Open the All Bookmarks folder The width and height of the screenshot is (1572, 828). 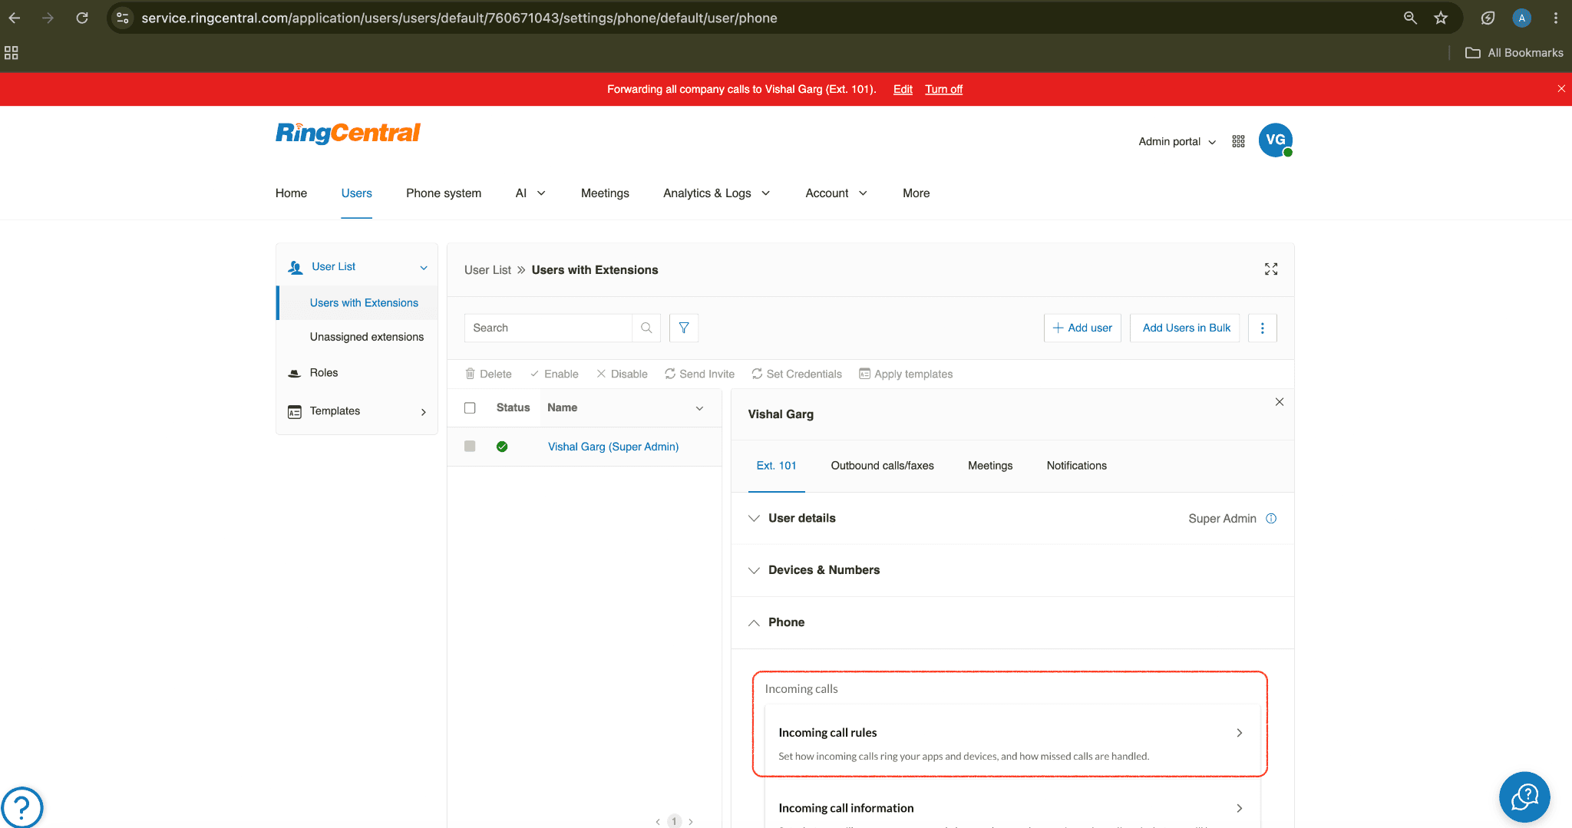tap(1514, 53)
